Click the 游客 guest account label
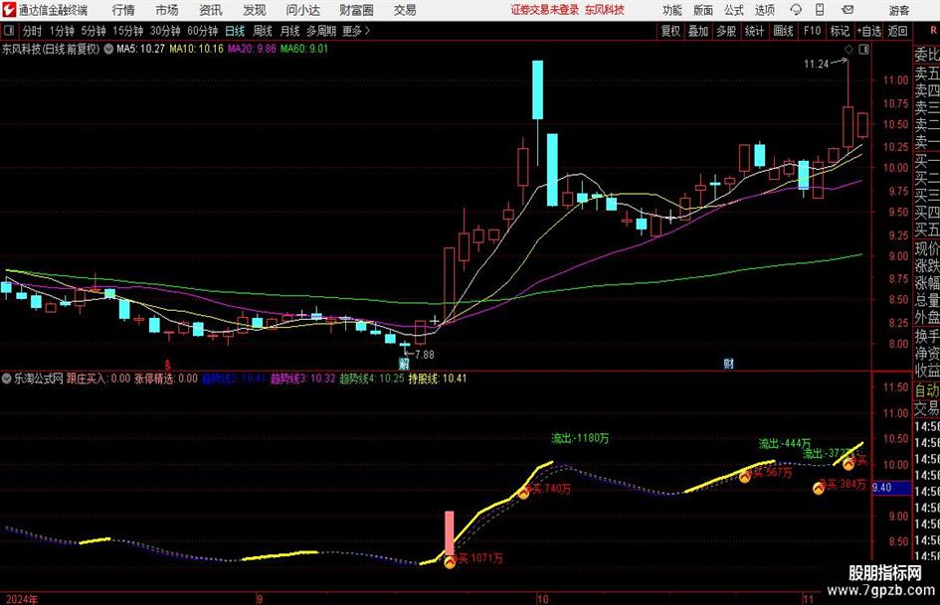 tap(898, 10)
